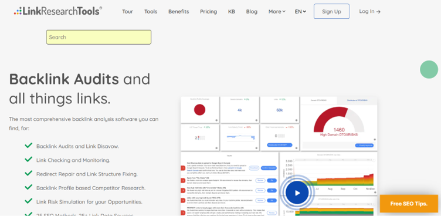This screenshot has width=441, height=216.
Task: Click the Sign Up button
Action: 331,11
